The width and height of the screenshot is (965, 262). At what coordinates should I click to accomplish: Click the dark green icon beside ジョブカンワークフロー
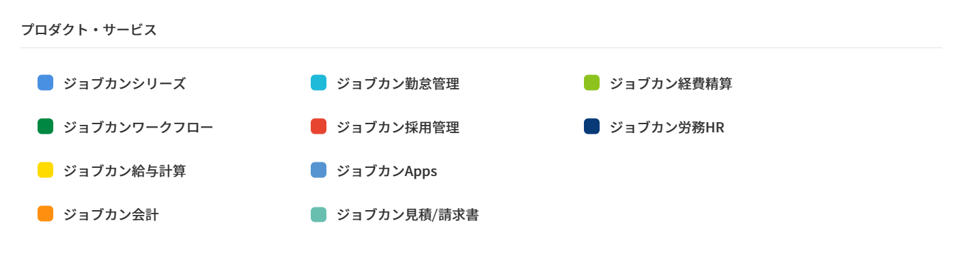pos(45,127)
